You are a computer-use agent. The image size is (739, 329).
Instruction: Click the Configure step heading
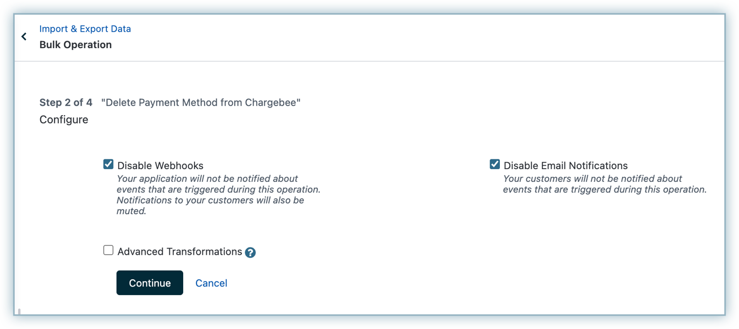(x=64, y=119)
